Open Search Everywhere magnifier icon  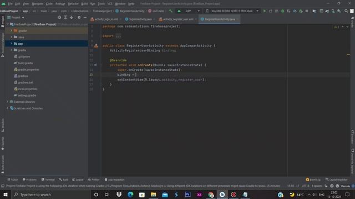(346, 11)
